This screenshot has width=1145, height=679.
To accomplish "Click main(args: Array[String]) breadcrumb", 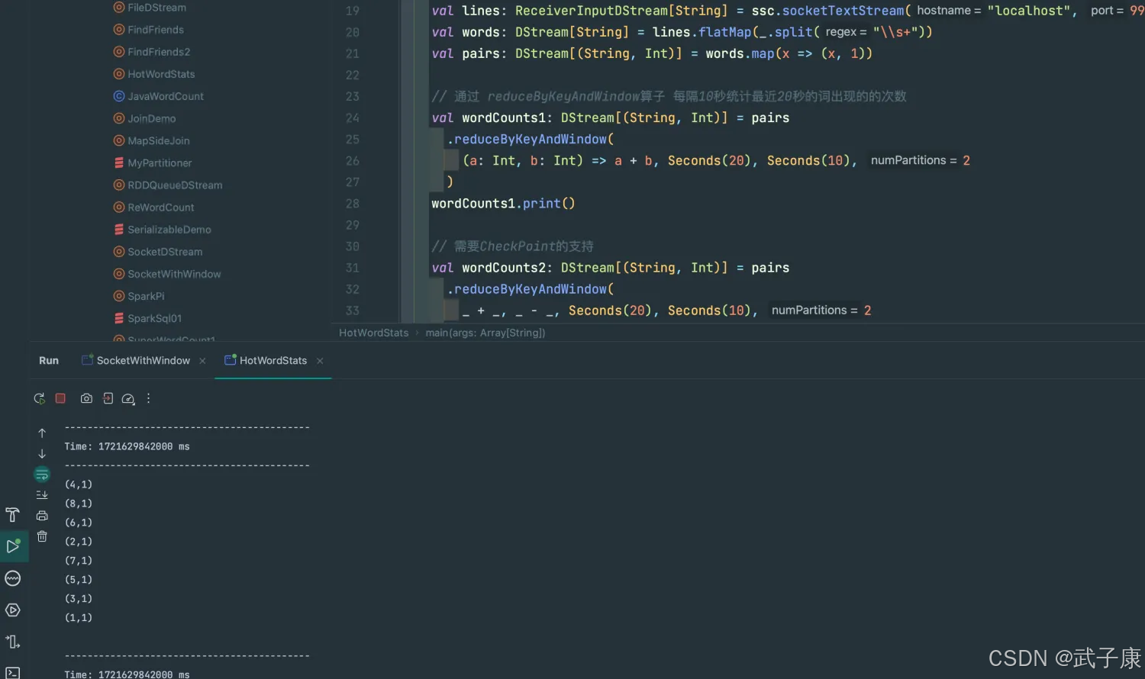I will [485, 333].
